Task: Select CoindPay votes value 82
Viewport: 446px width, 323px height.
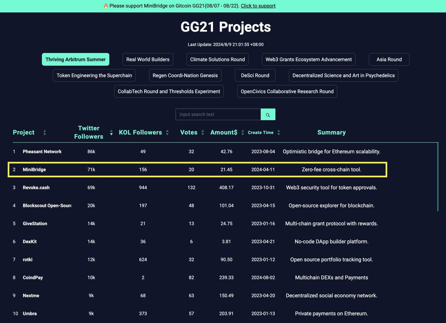Action: (191, 278)
